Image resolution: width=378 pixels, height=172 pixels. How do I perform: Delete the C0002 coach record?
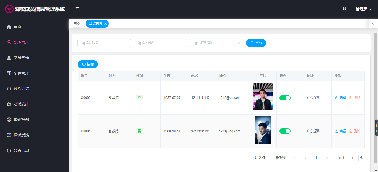(355, 98)
